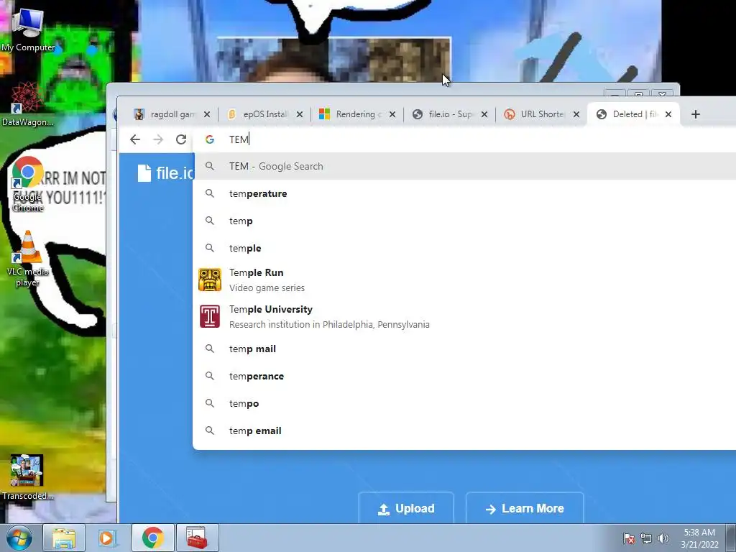
Task: Select the TEM - Google Search suggestion
Action: pyautogui.click(x=465, y=166)
